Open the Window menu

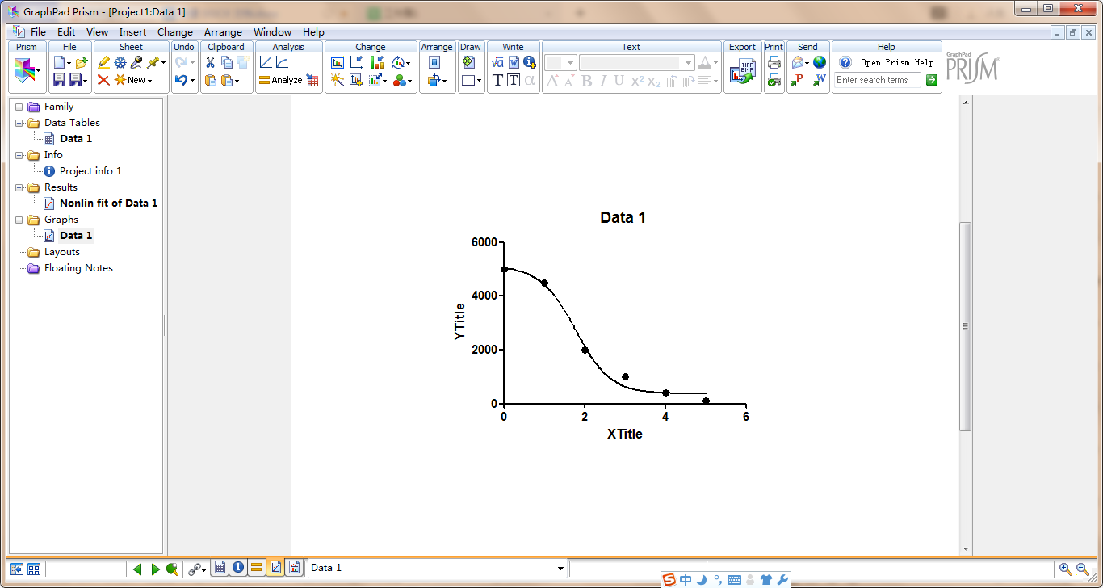[x=272, y=32]
